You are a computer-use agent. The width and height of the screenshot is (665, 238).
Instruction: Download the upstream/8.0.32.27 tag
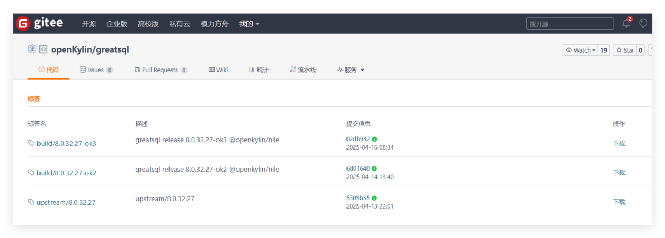619,202
